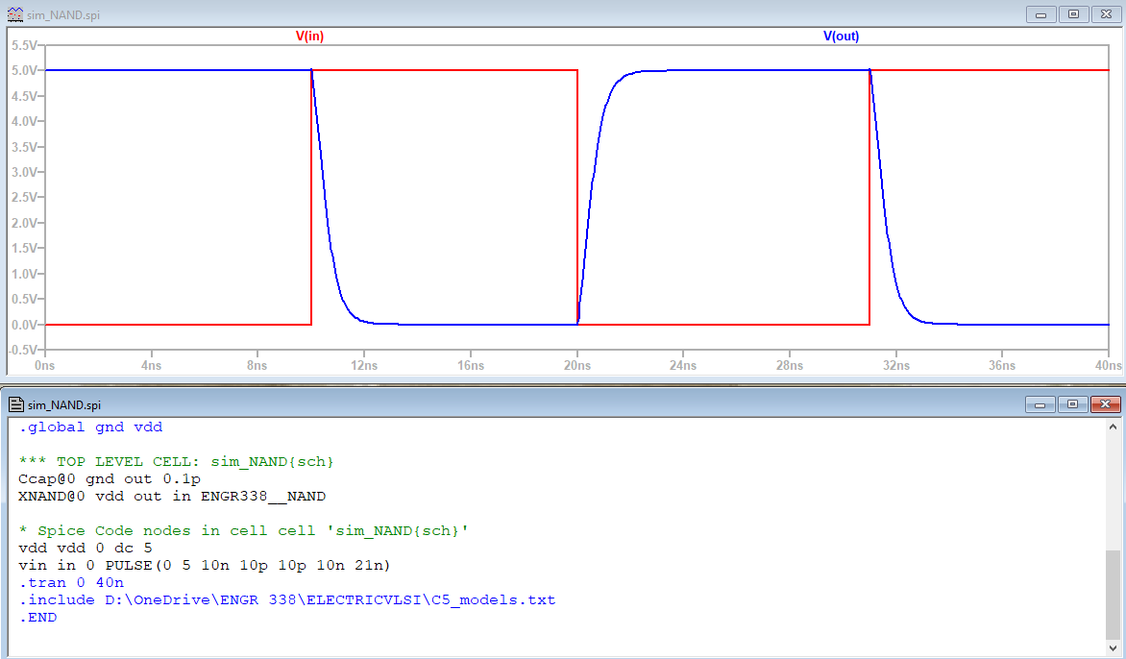Click the 3.0V axis label
Image resolution: width=1126 pixels, height=659 pixels.
[24, 172]
